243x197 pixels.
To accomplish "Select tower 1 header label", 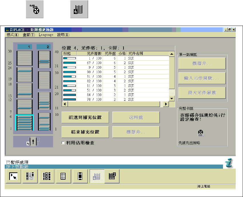I will tap(25, 47).
